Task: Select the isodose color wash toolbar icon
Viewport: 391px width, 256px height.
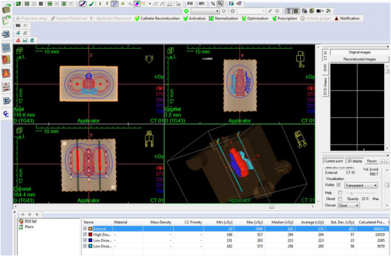Action: click(x=137, y=3)
